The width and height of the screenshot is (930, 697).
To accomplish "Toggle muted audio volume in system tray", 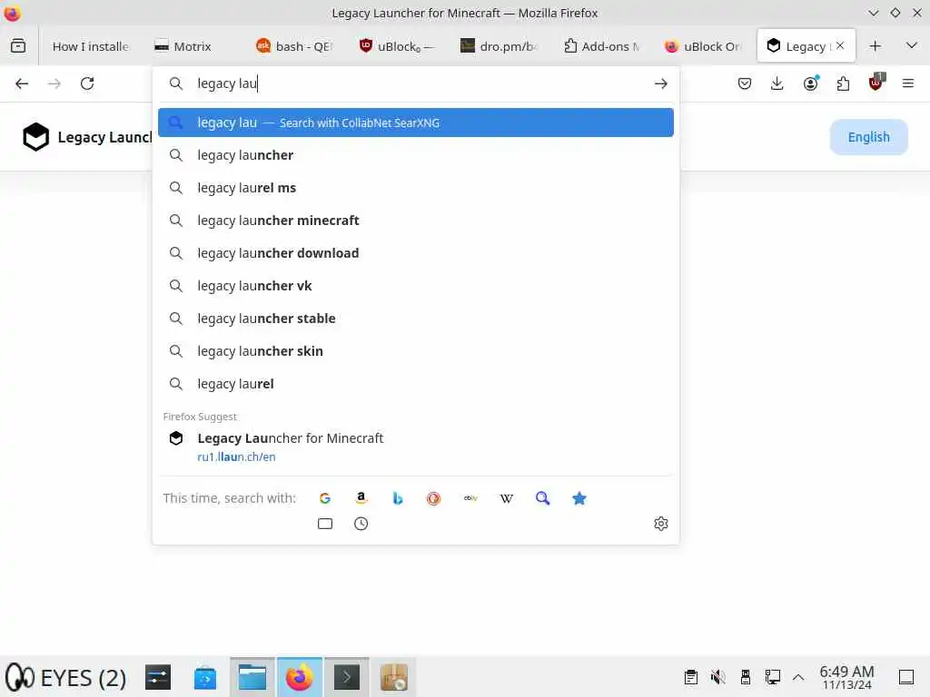I will click(717, 677).
